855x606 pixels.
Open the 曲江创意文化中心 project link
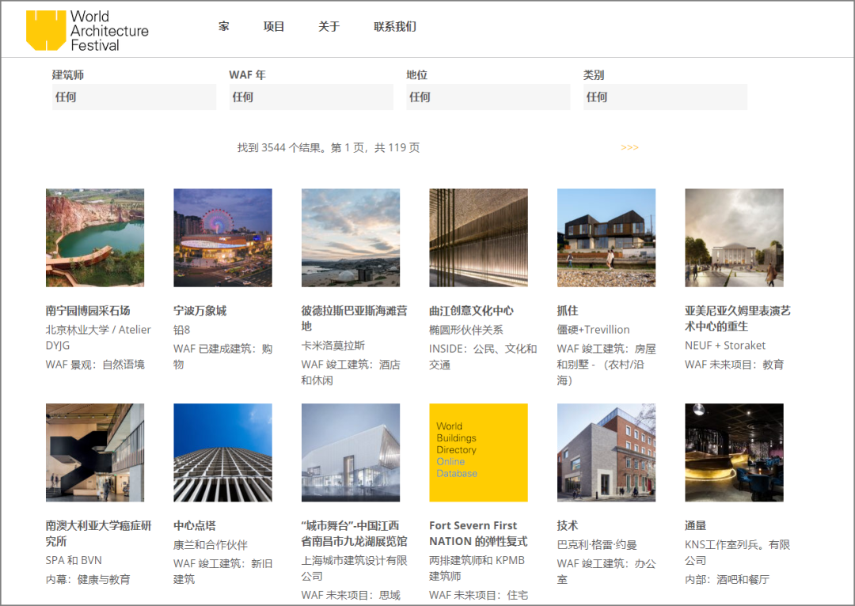471,310
